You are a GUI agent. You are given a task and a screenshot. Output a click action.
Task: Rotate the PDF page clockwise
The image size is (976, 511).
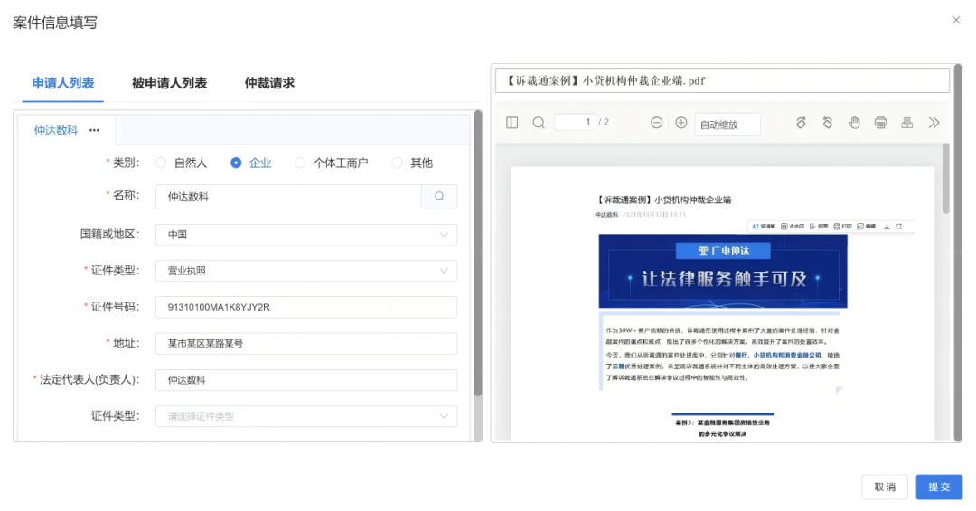point(801,123)
